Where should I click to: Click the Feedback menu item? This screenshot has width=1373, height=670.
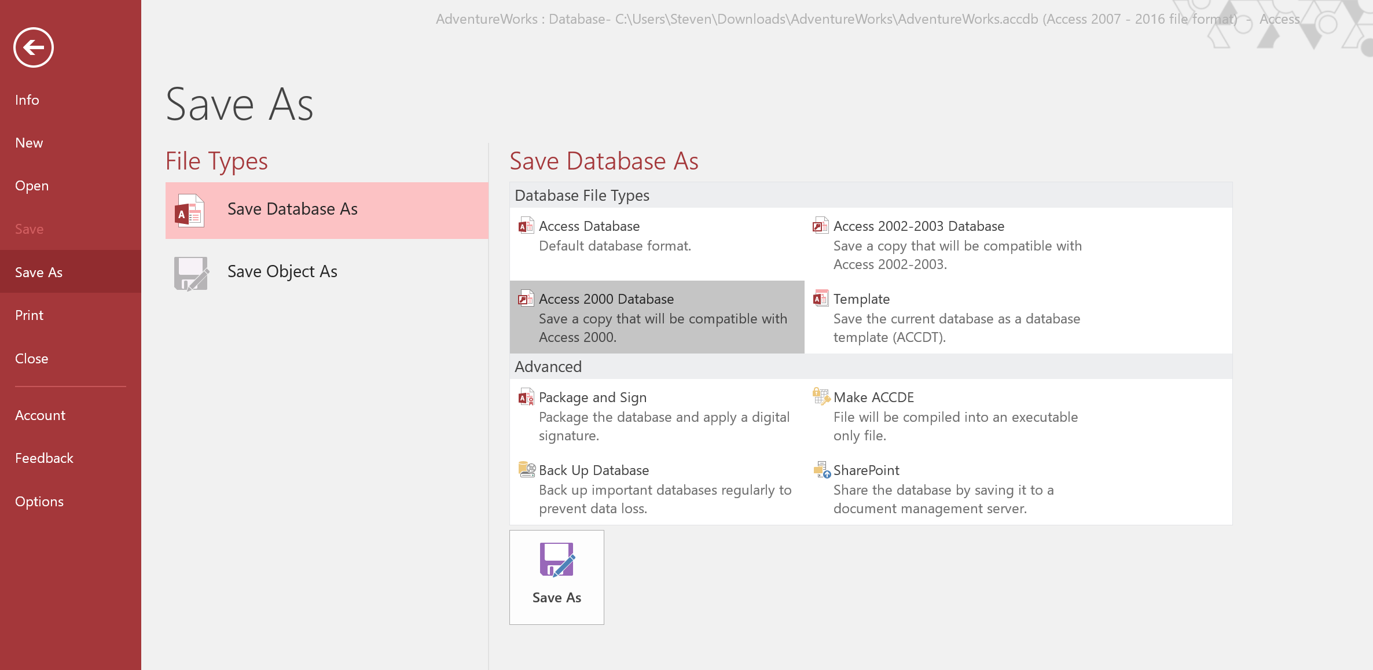(45, 458)
